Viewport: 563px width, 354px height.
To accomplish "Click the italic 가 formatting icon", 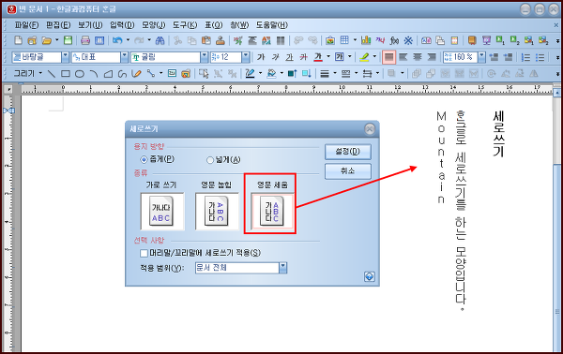I will tap(275, 57).
